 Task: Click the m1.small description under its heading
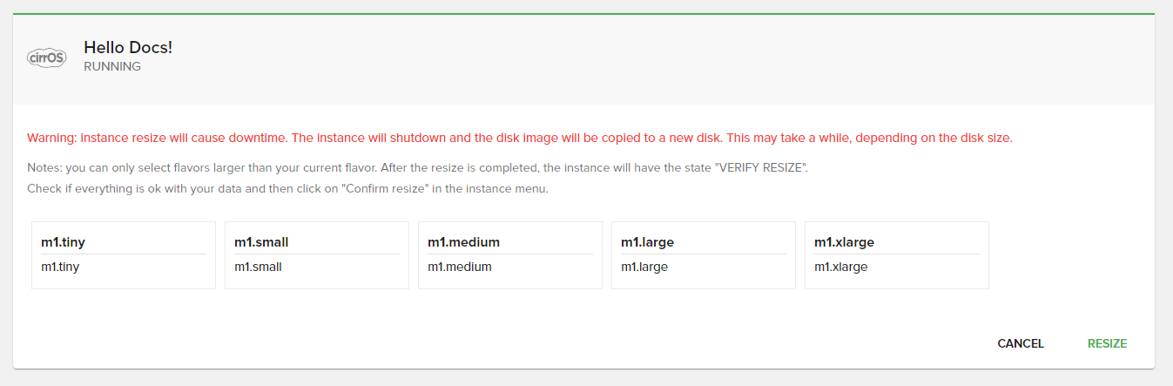[259, 267]
